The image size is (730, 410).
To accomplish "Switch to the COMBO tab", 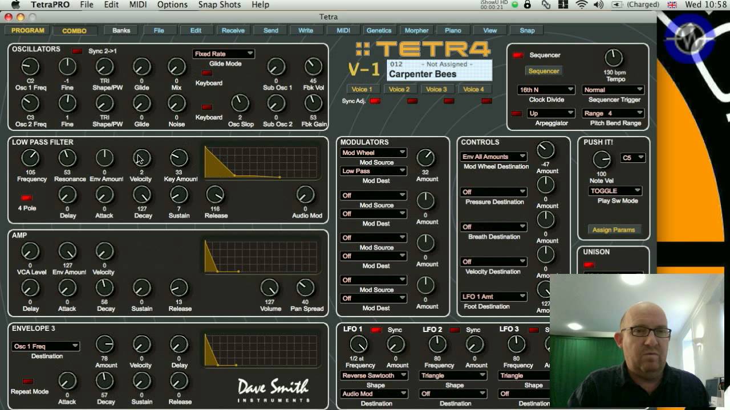I will (x=74, y=31).
